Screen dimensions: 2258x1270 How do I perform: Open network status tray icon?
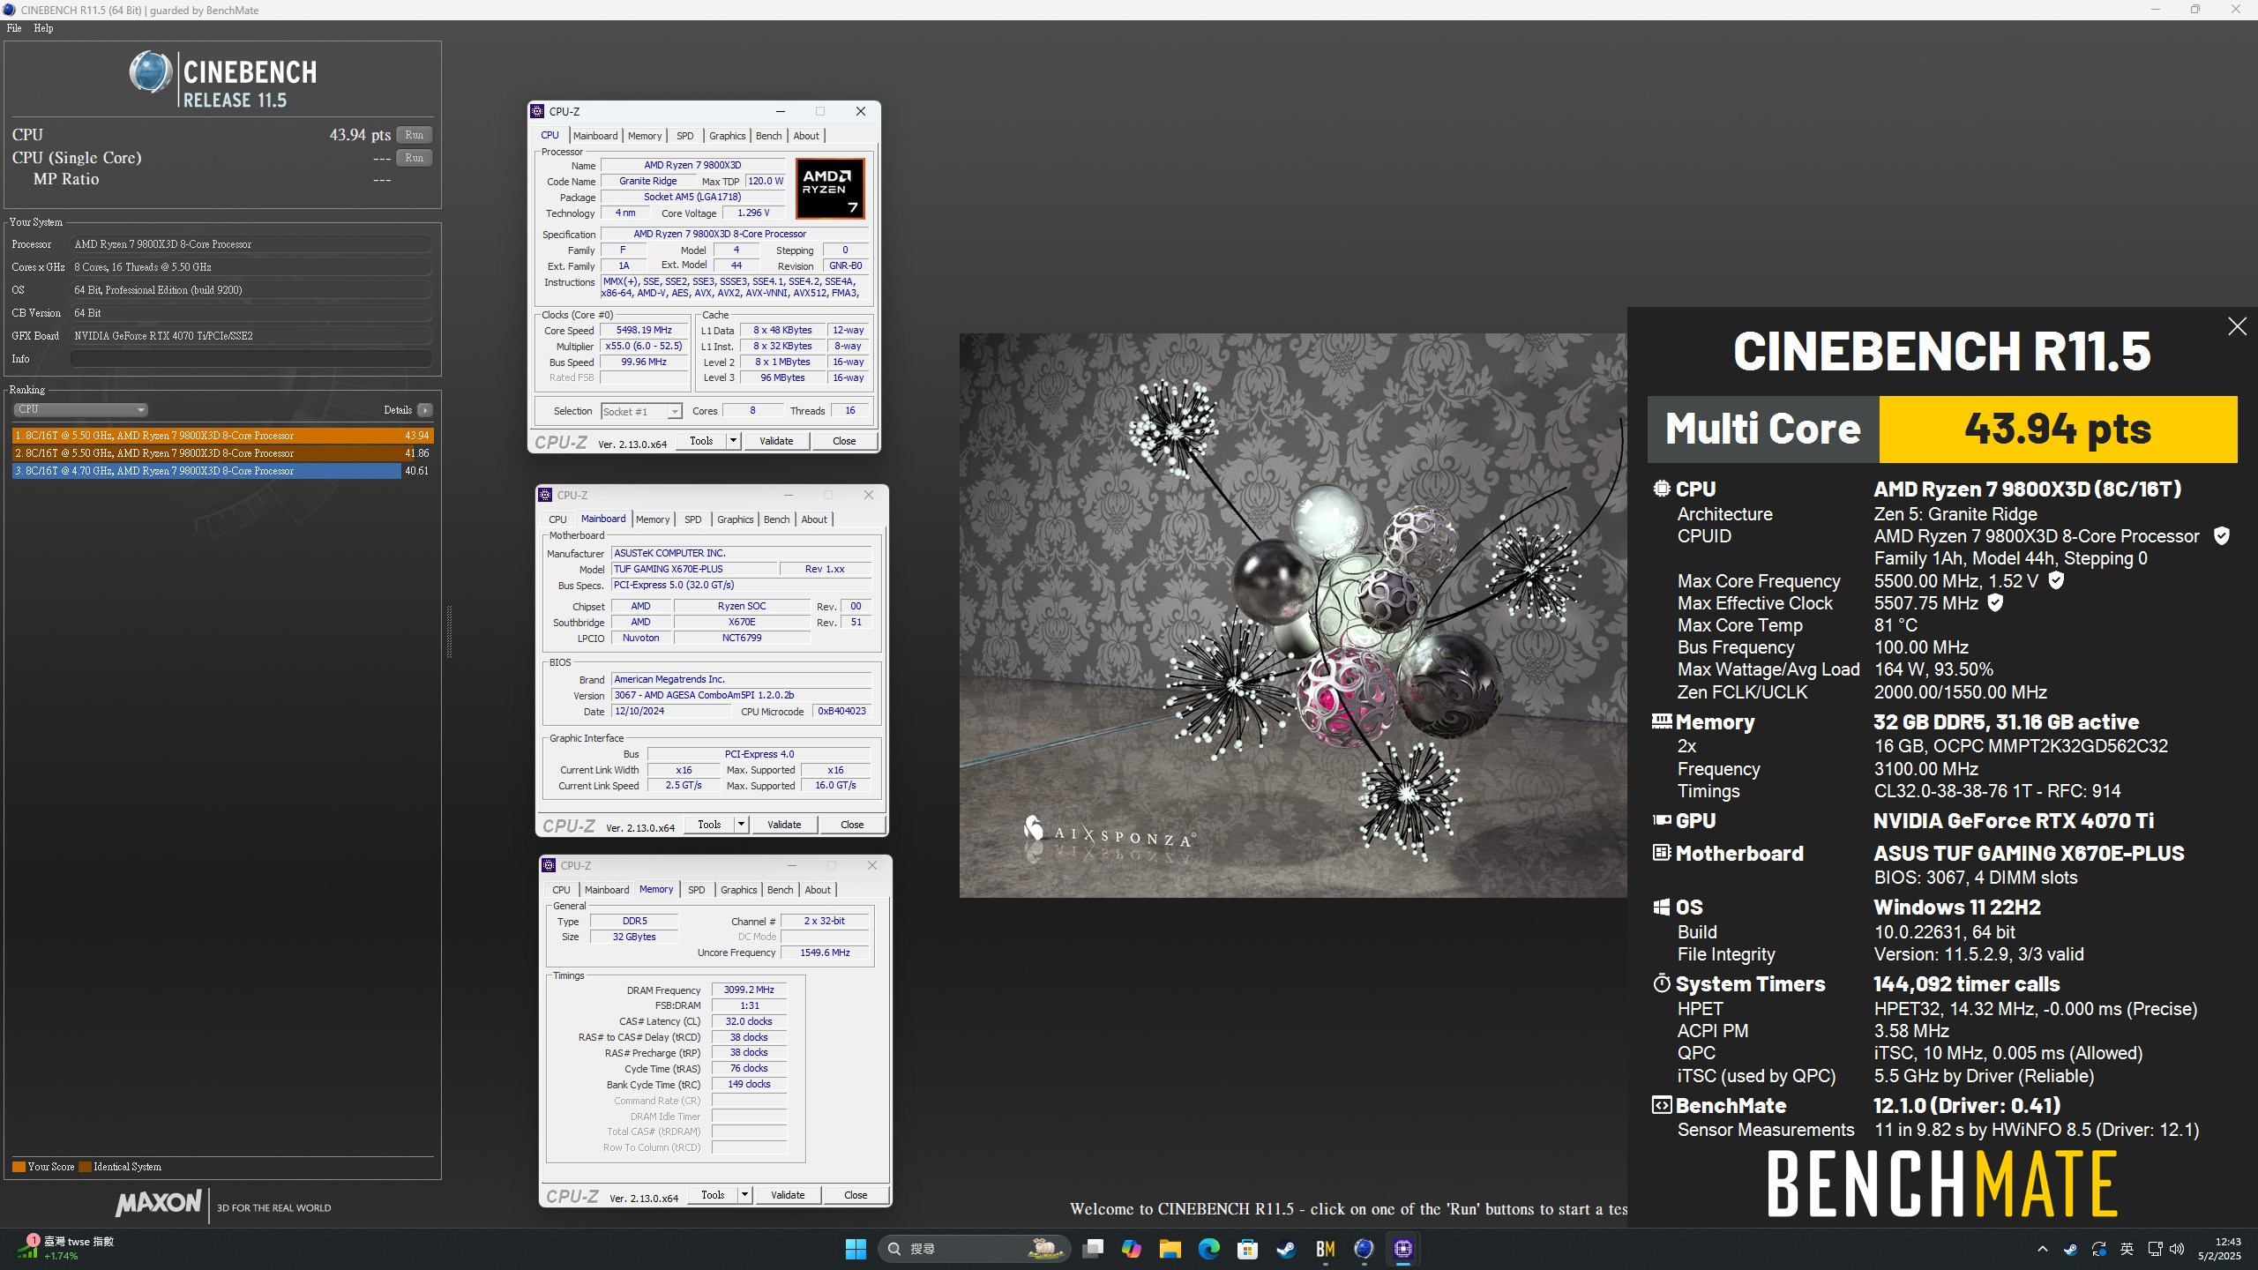point(2155,1249)
